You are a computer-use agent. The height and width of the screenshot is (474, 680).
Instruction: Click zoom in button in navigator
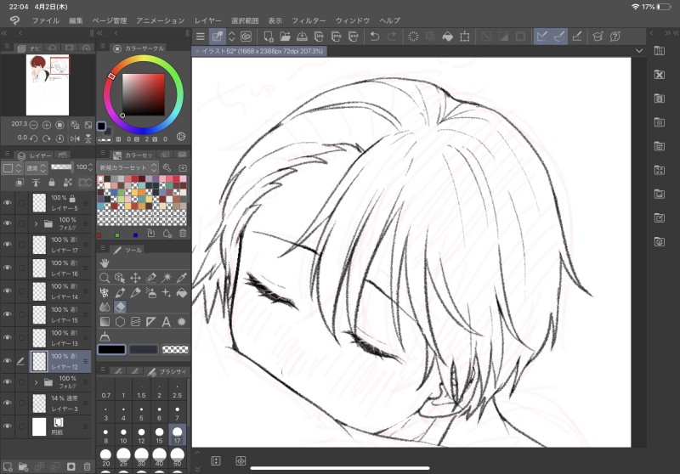[47, 125]
